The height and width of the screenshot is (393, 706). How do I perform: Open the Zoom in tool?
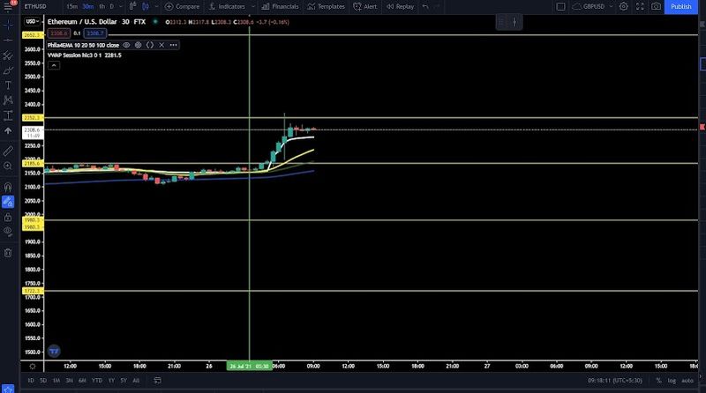point(8,166)
